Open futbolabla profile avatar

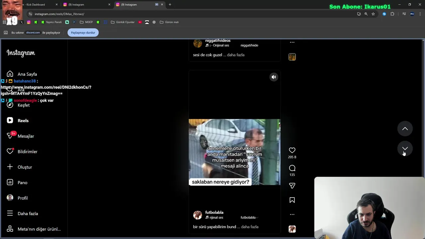[x=198, y=215]
